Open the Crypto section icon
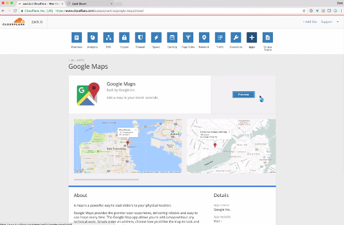The height and width of the screenshot is (225, 344). point(124,37)
